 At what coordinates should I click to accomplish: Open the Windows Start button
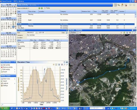point(5,108)
